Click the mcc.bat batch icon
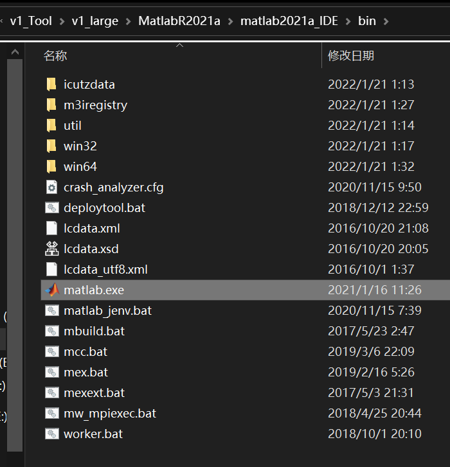 click(x=52, y=351)
